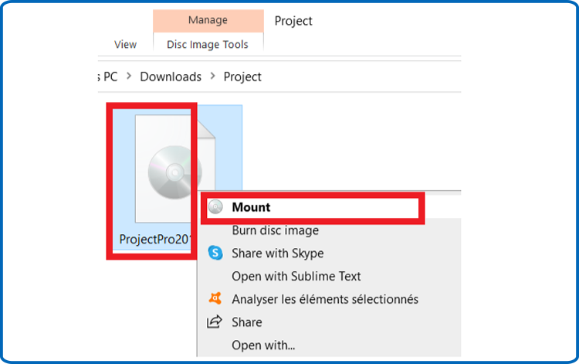Click PC in the breadcrumb path
579x364 pixels.
pos(110,77)
